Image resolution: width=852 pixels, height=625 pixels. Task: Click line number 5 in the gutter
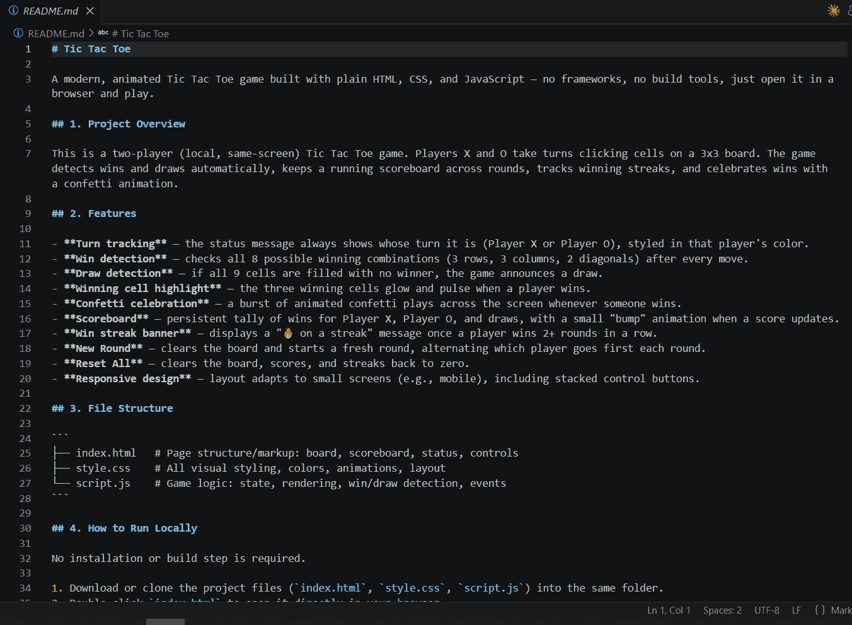click(x=28, y=124)
